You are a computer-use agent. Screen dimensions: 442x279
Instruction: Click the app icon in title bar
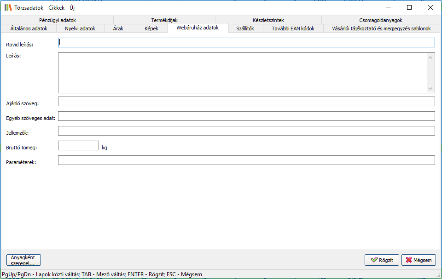pos(8,7)
